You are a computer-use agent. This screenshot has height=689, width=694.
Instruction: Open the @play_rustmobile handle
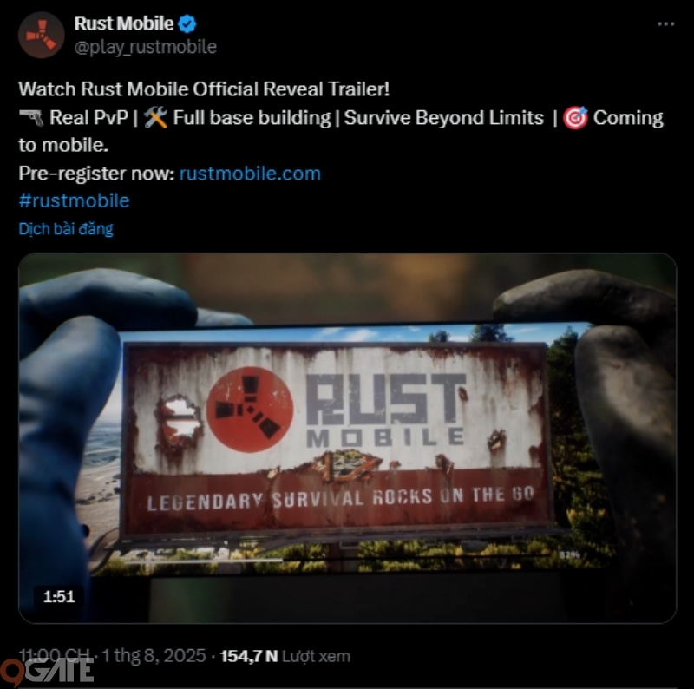[145, 47]
